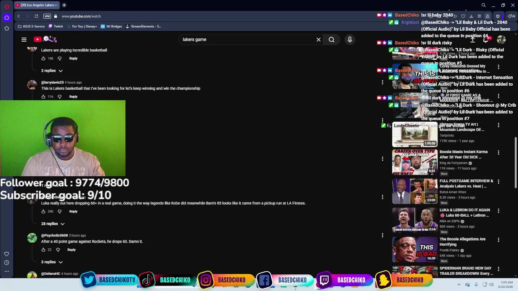Open menu for Boosie Meets Instant Karma video

coord(499,152)
